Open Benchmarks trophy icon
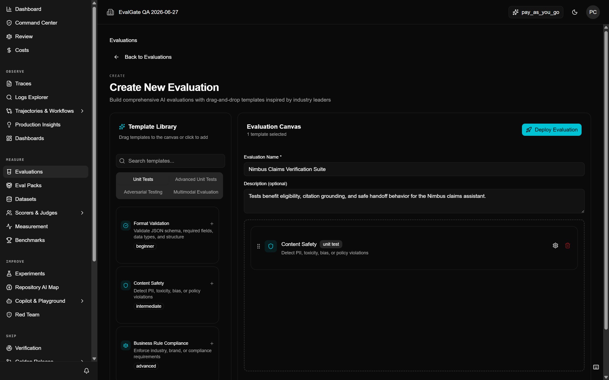Image resolution: width=609 pixels, height=380 pixels. click(x=9, y=240)
